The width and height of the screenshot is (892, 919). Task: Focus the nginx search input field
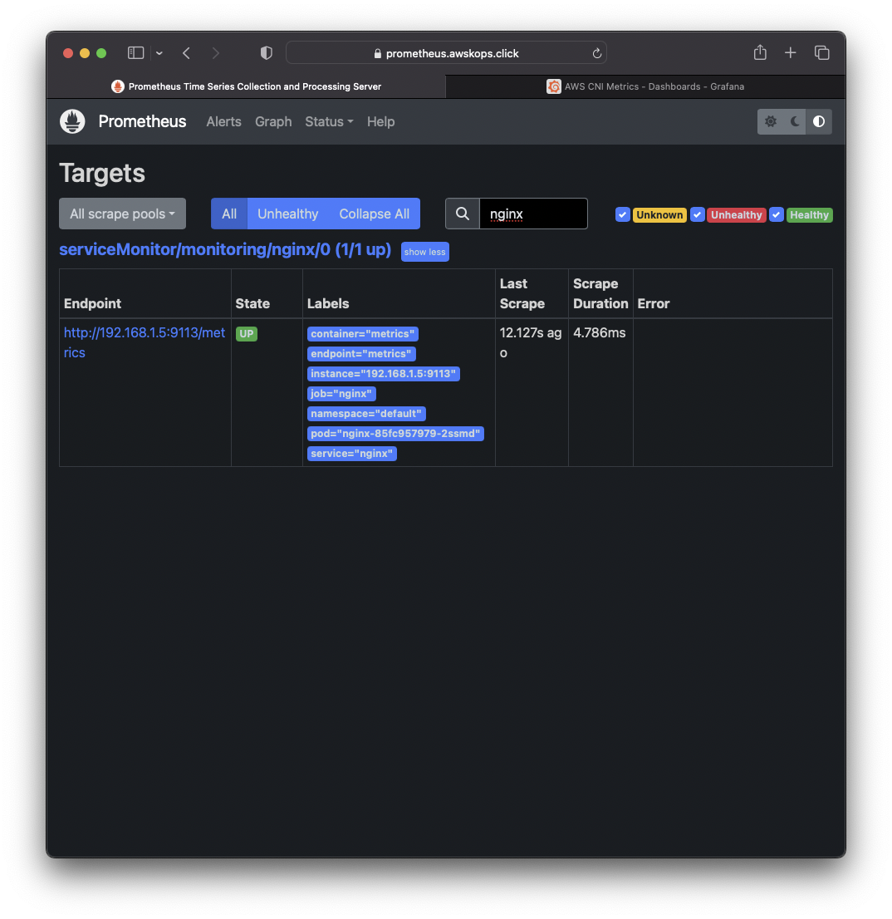(x=533, y=214)
